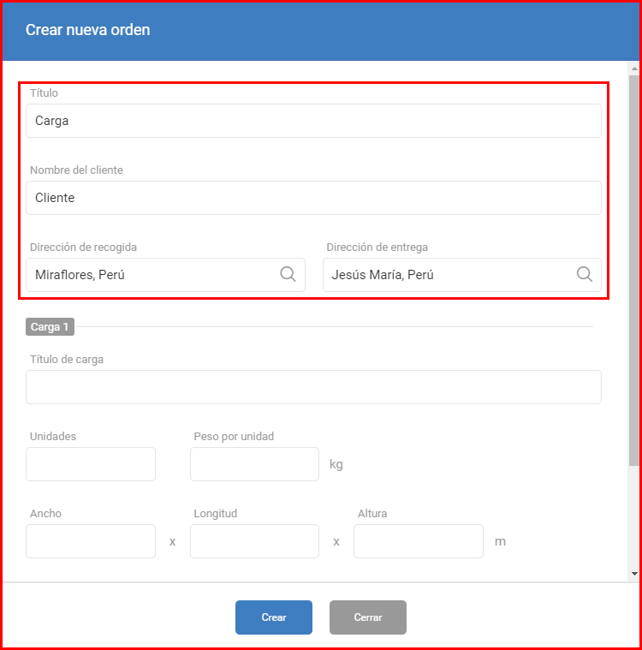Click search icon in Dirección de entrega field
642x650 pixels.
pyautogui.click(x=585, y=274)
